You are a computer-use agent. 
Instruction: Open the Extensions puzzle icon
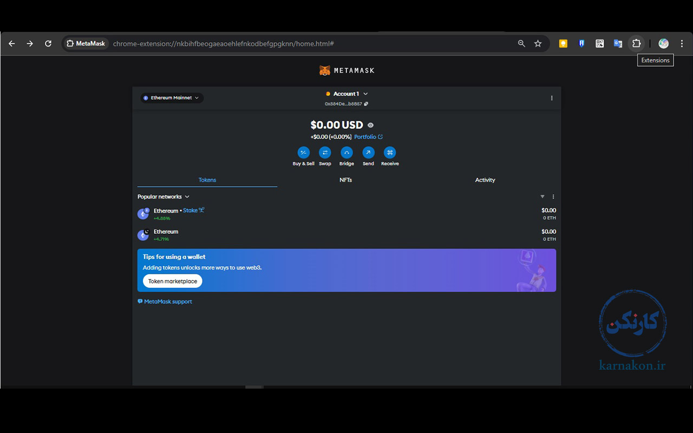(x=637, y=44)
